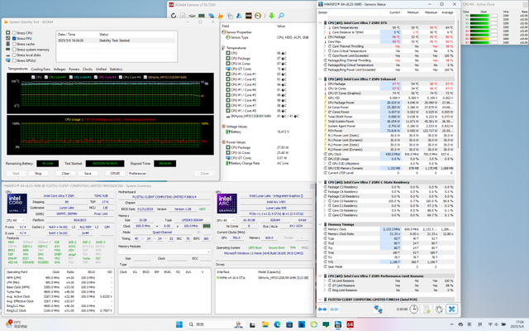
Task: Enable the Stress CPU checkbox
Action: pos(14,33)
